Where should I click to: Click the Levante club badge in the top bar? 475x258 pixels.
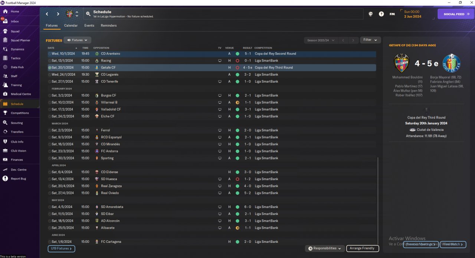click(x=69, y=14)
